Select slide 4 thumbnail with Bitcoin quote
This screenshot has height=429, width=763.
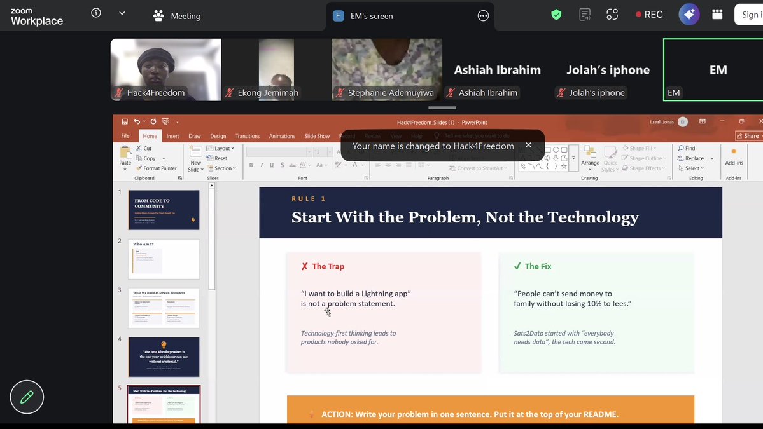pyautogui.click(x=164, y=357)
